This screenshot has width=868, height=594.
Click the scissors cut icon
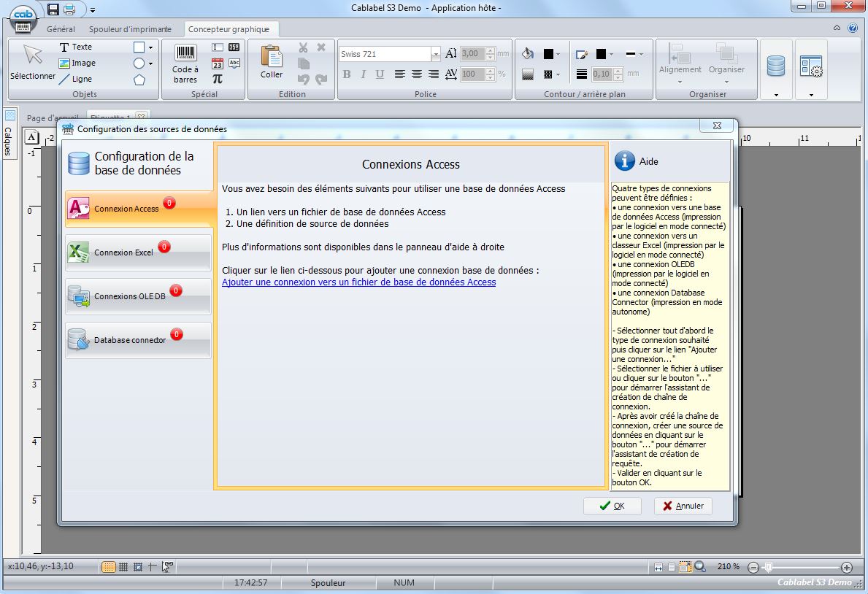coord(304,47)
